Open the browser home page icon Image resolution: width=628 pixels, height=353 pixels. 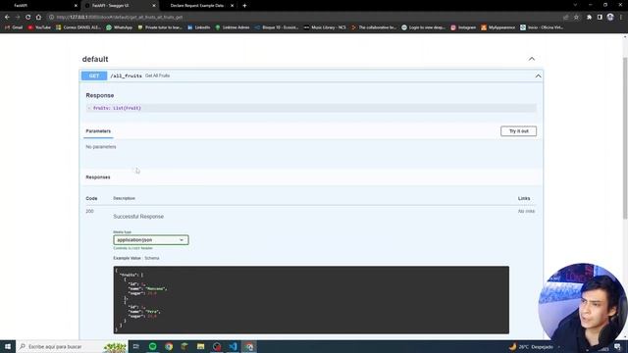[x=38, y=18]
